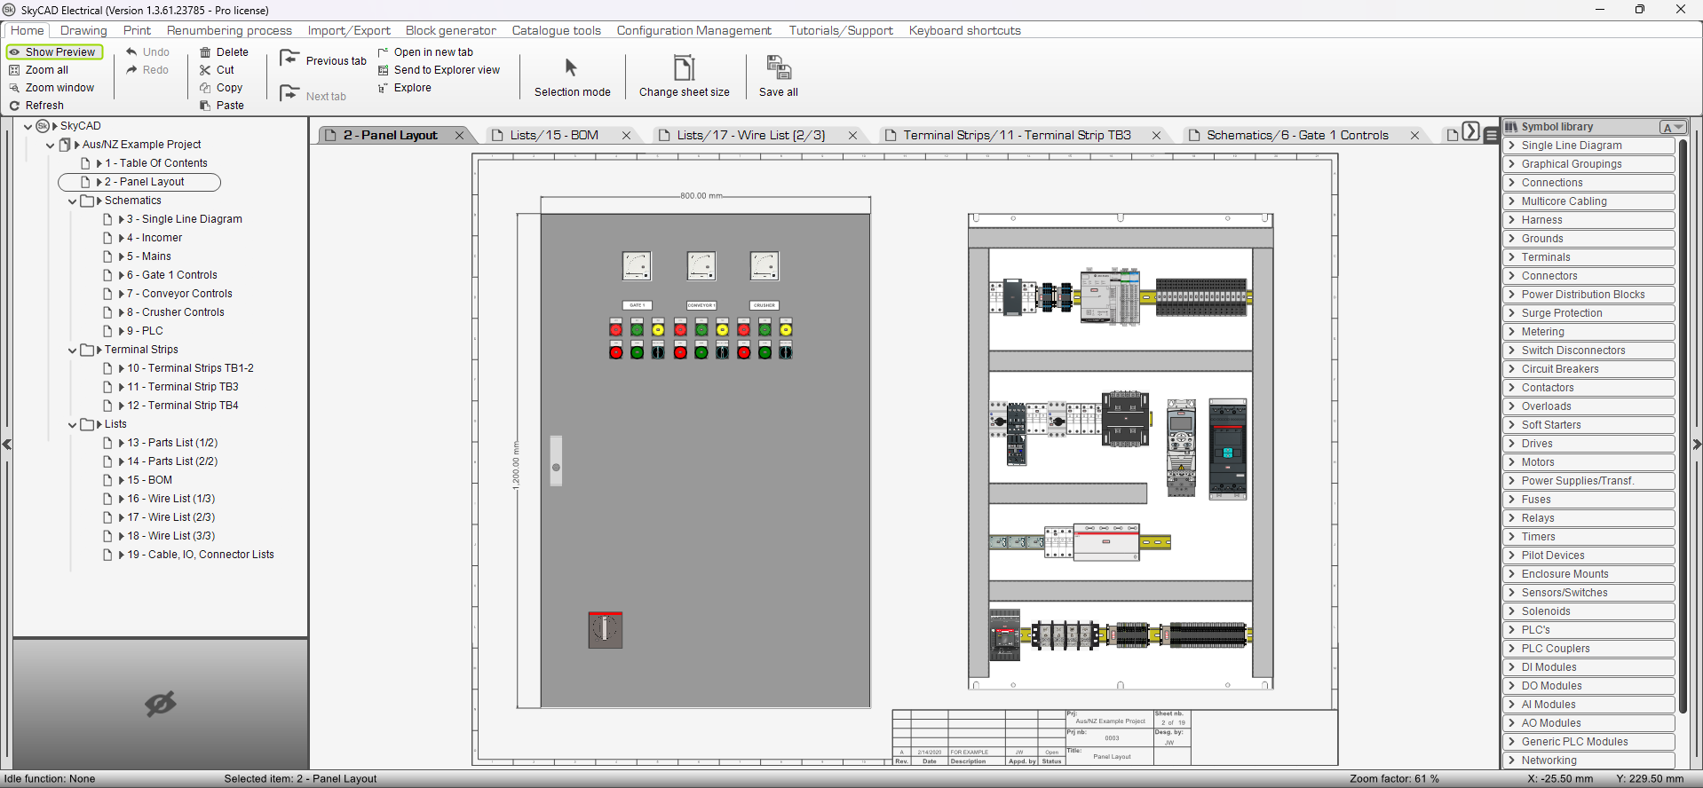Send to Explorer view
The width and height of the screenshot is (1703, 788).
446,70
